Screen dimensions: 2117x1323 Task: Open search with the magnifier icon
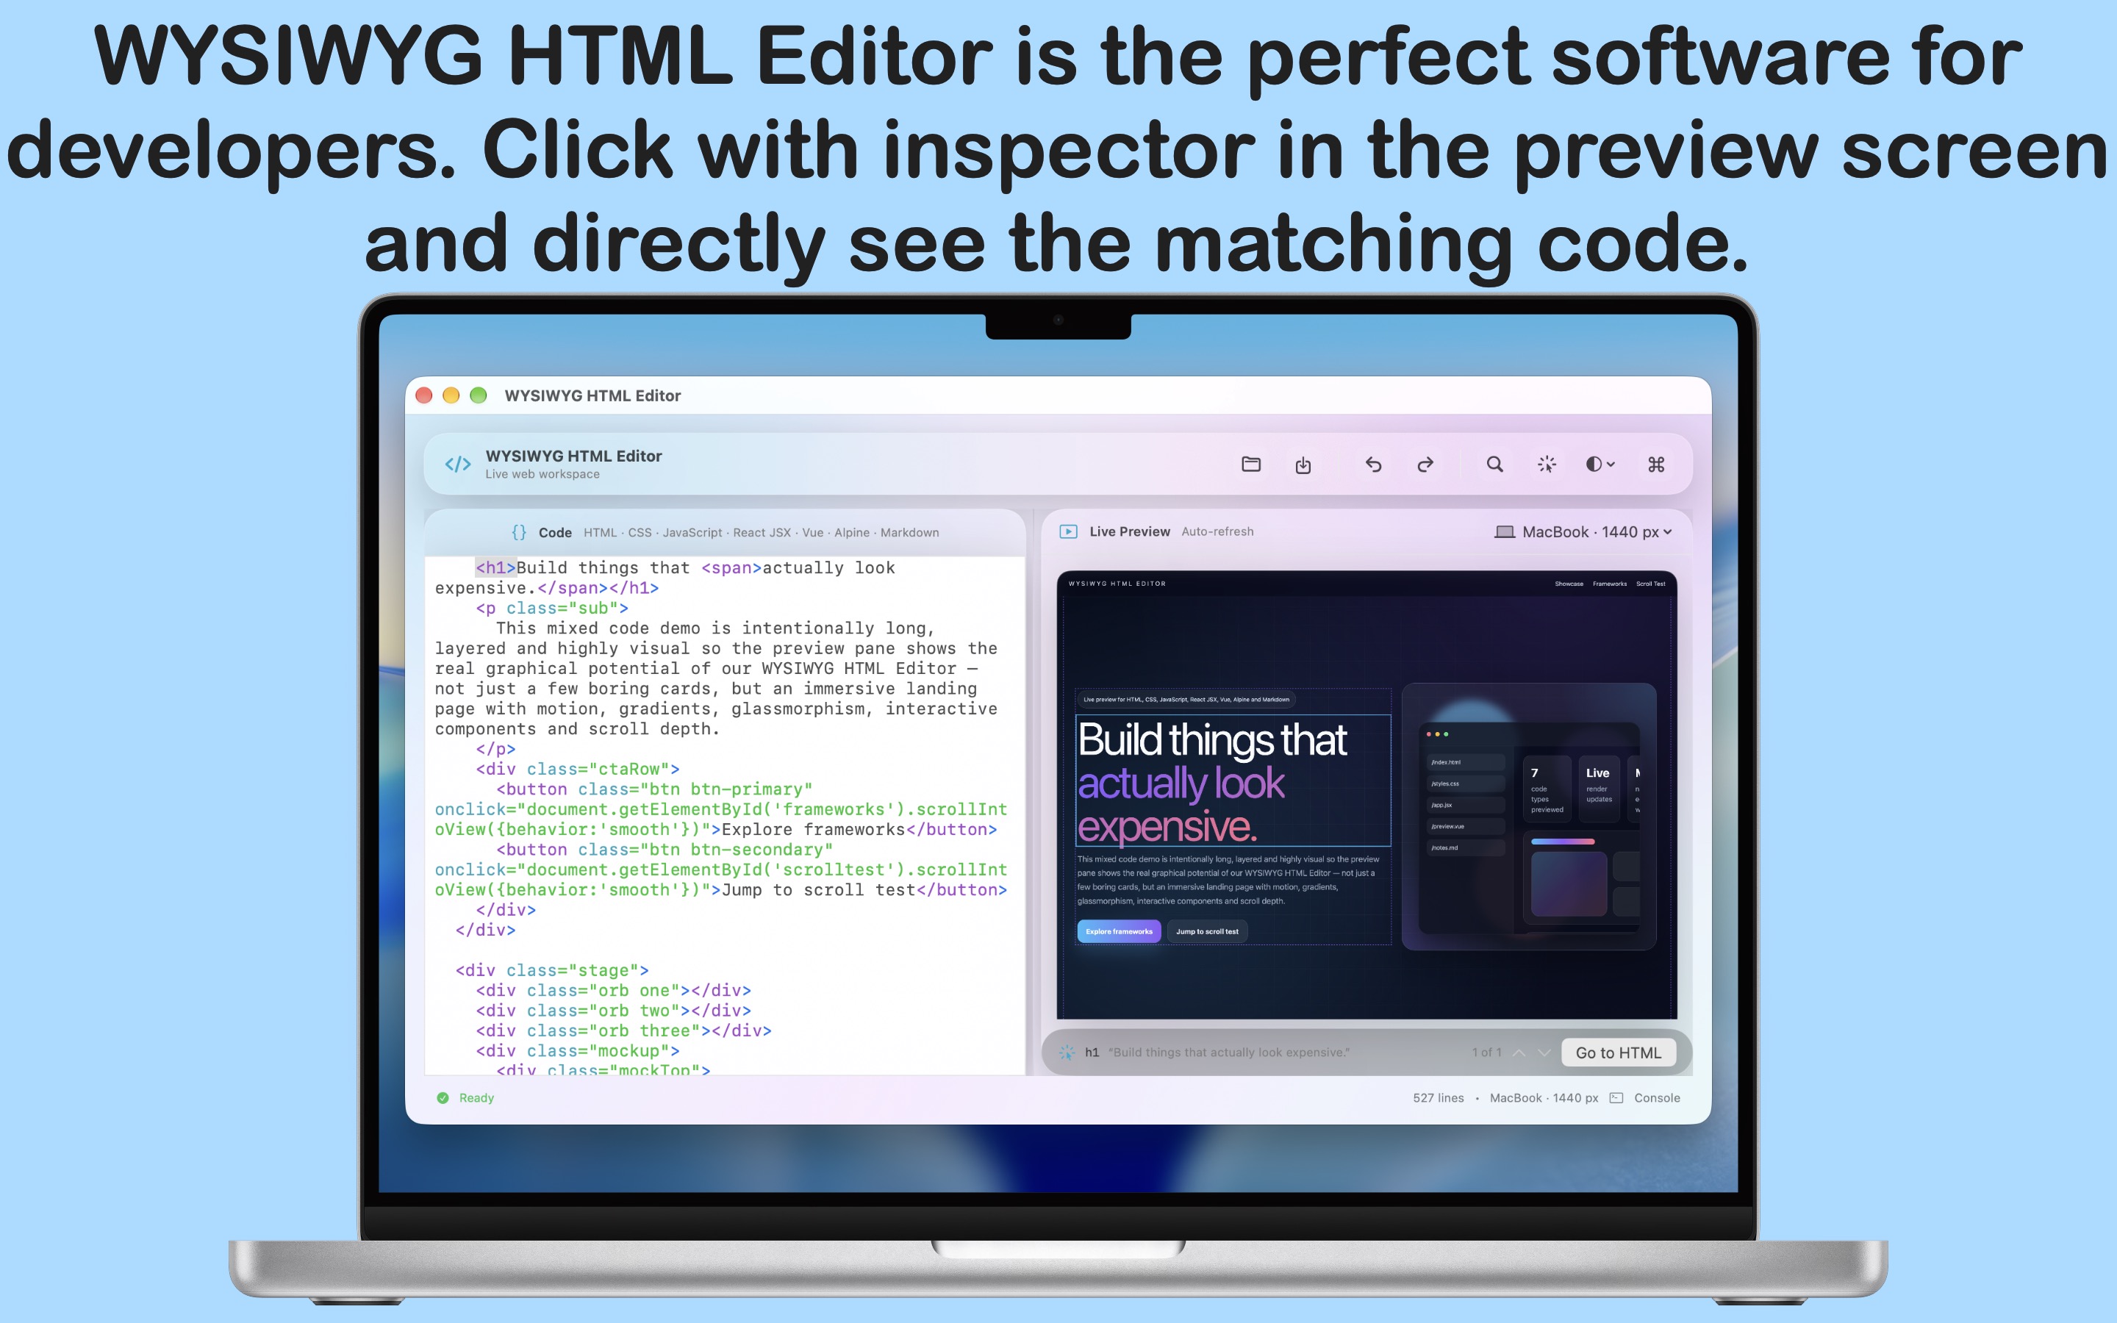coord(1495,464)
